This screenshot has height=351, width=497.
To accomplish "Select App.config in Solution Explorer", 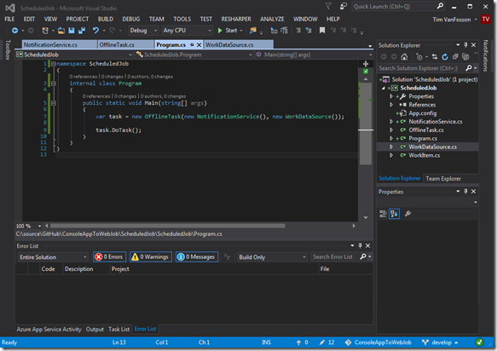I will [x=423, y=113].
